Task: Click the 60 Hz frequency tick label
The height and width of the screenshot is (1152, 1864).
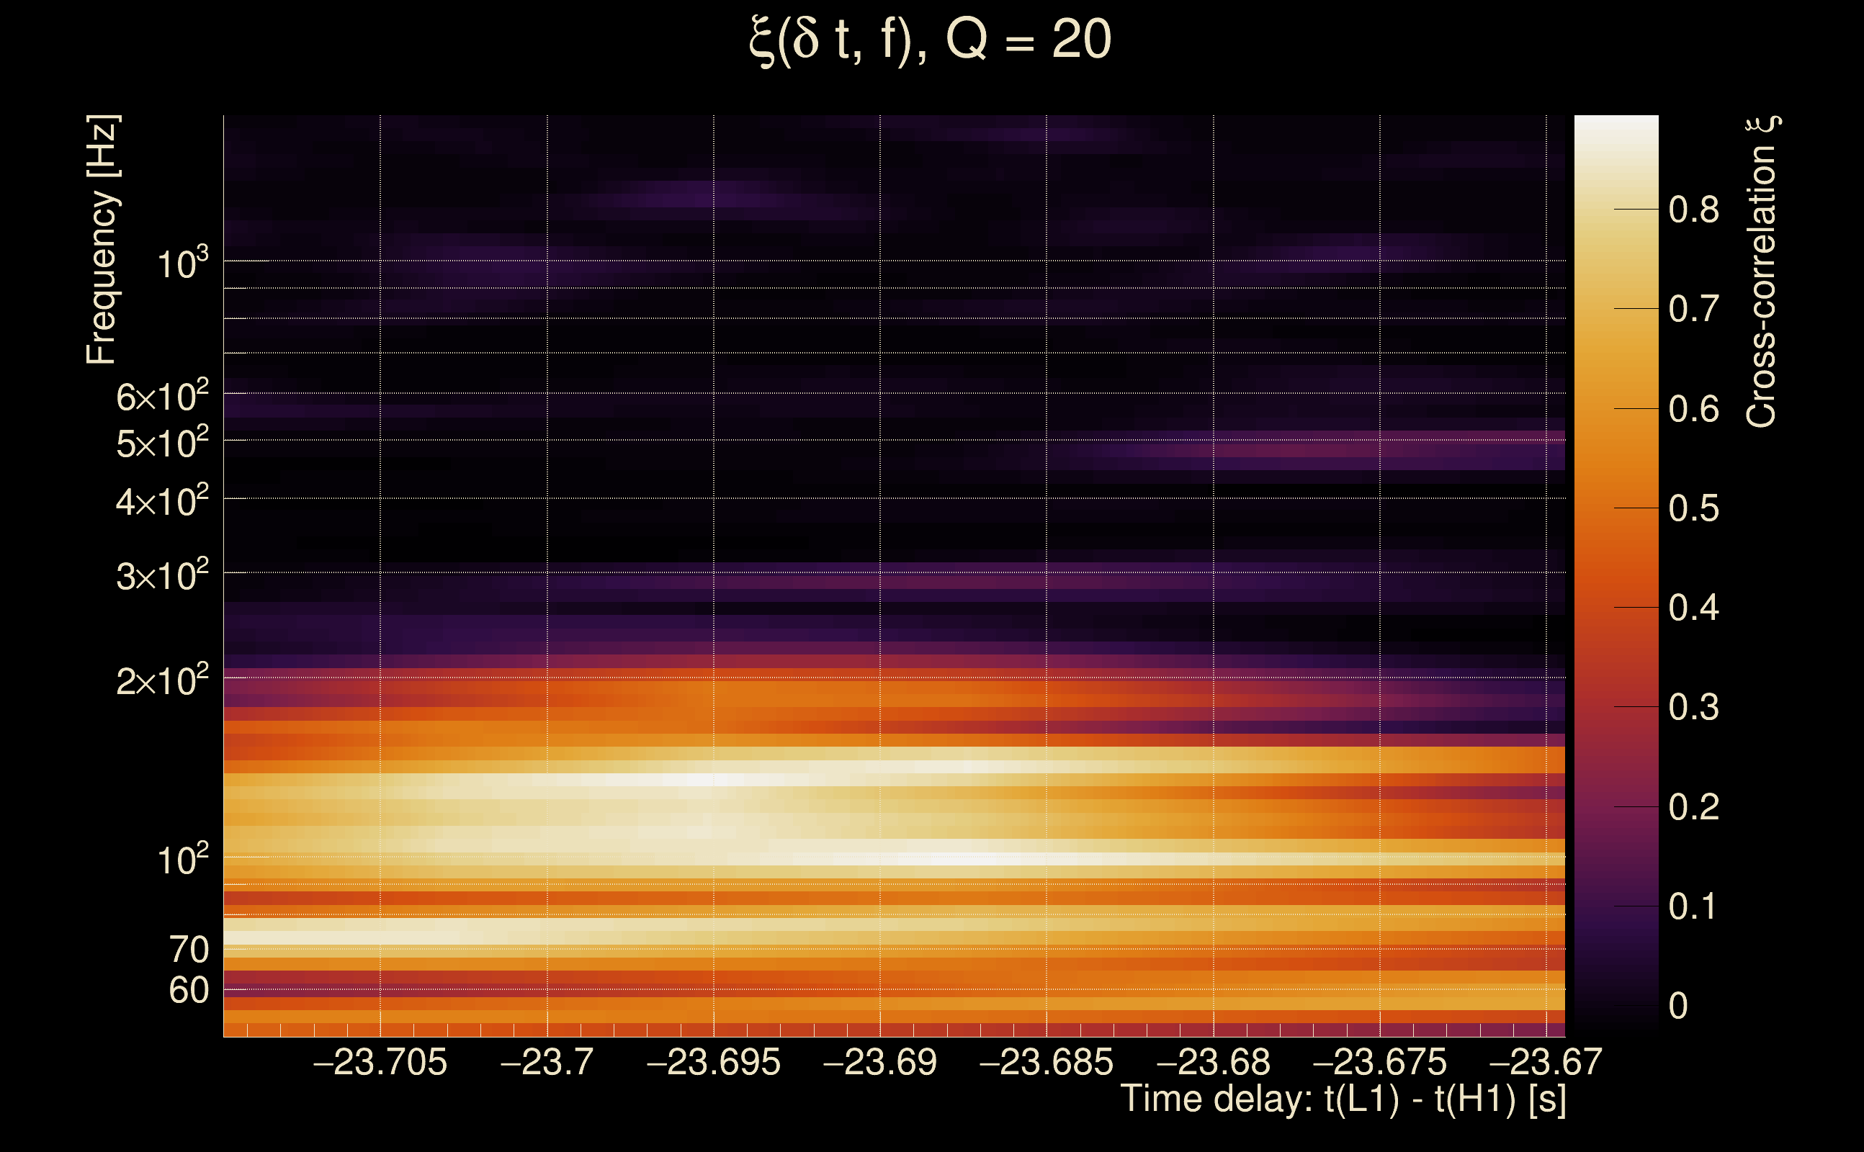Action: coord(188,991)
